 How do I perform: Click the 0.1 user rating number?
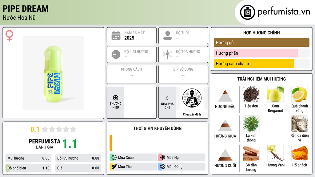35,129
